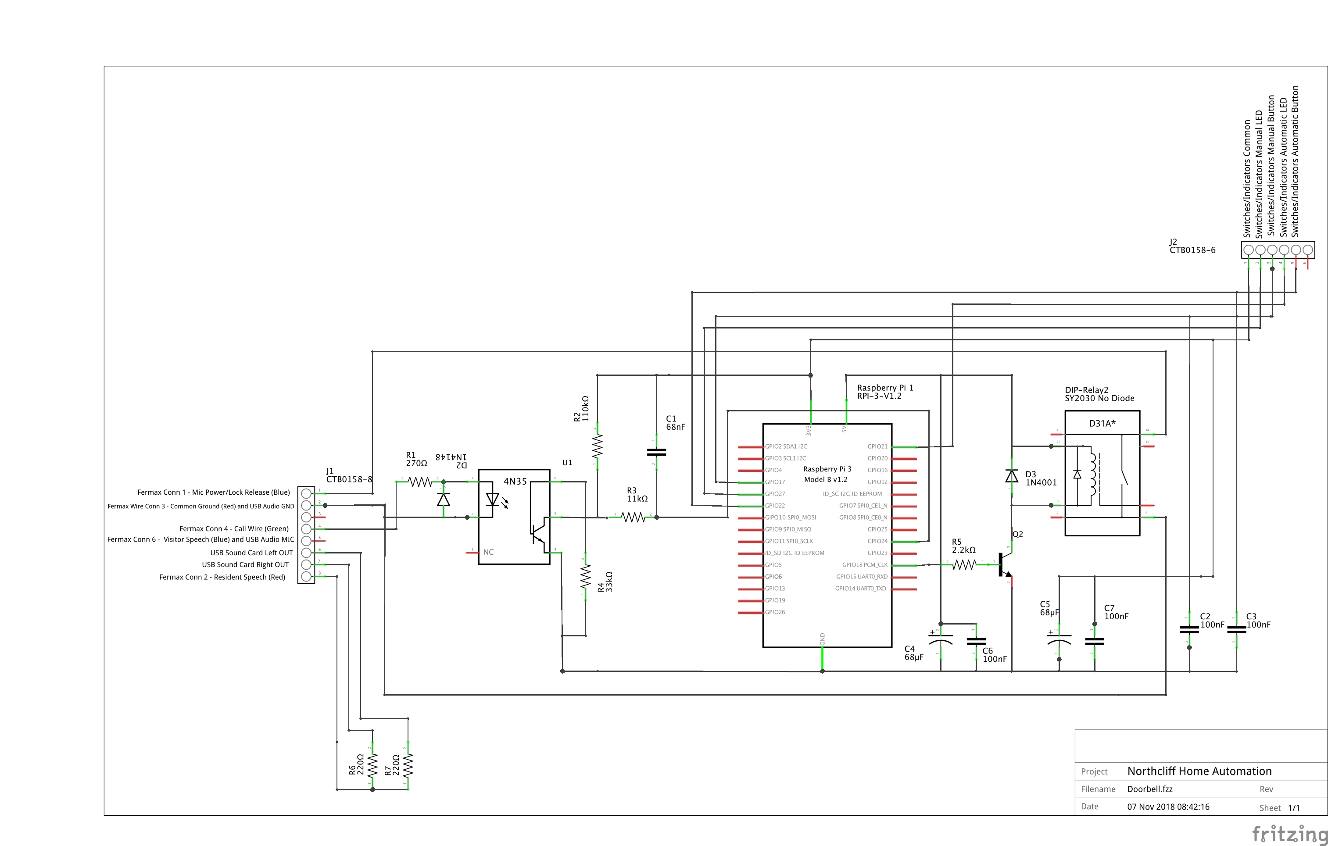Select the C3 100nF capacitor symbol
1328x846 pixels.
(1236, 629)
